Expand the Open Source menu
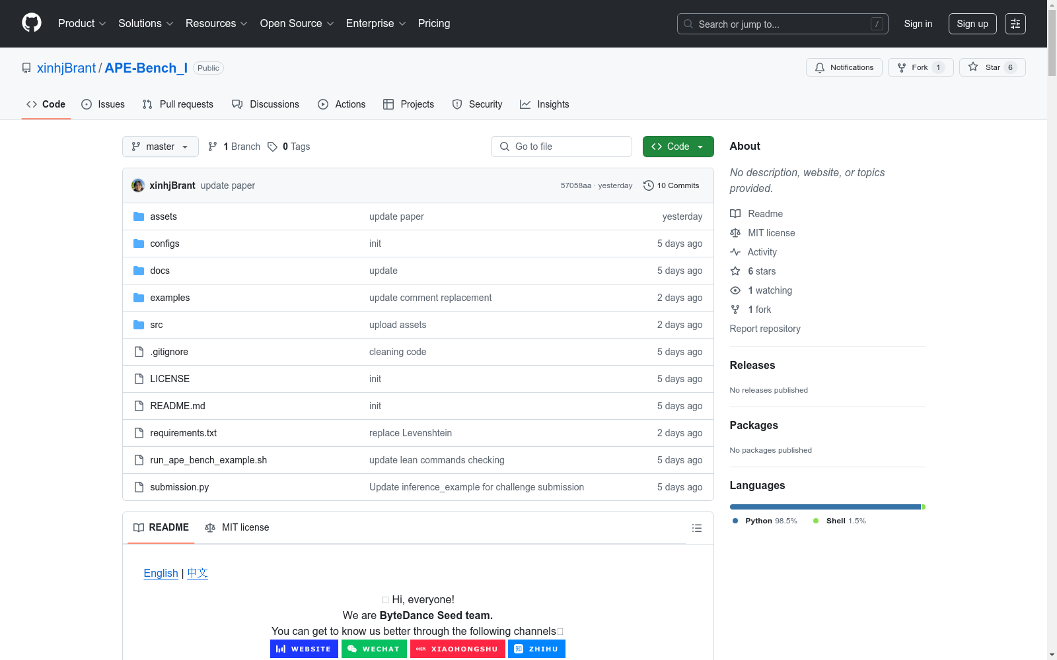 (297, 24)
